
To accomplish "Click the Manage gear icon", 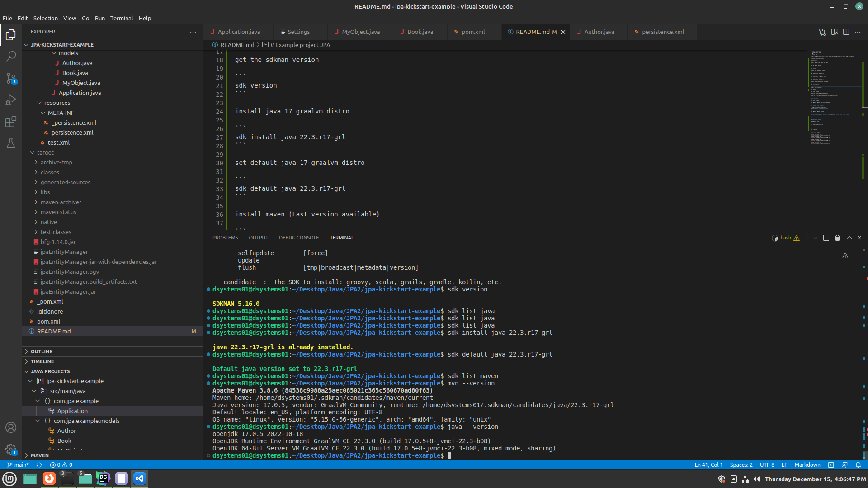I will click(x=11, y=449).
